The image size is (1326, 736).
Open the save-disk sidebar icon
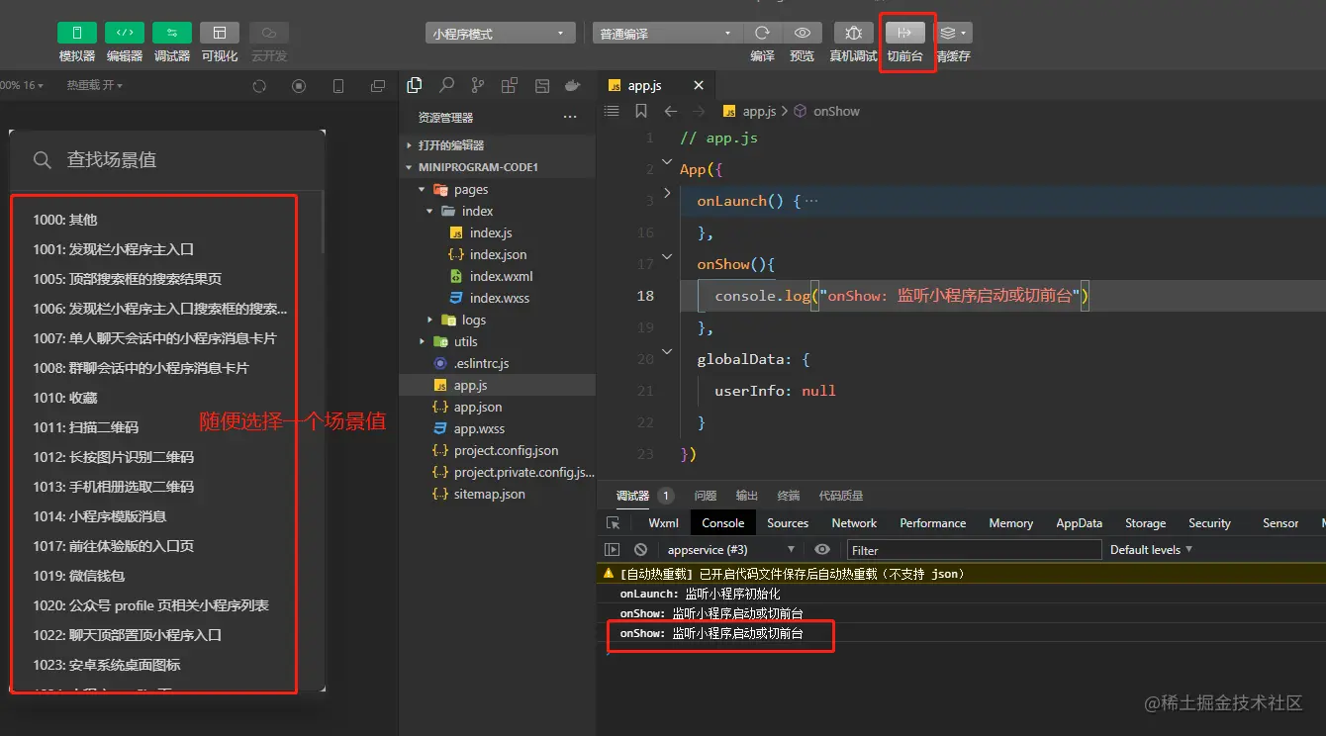pos(540,85)
